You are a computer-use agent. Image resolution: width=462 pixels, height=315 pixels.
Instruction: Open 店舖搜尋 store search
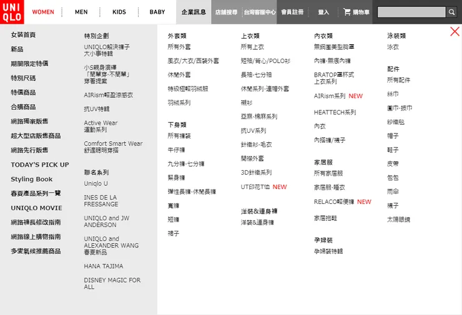[x=226, y=12]
